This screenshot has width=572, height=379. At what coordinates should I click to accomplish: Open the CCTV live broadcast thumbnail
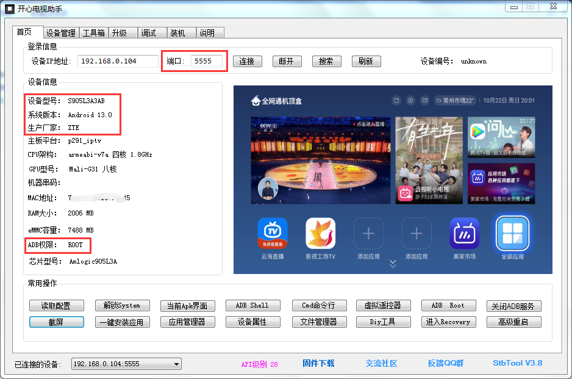pos(321,161)
